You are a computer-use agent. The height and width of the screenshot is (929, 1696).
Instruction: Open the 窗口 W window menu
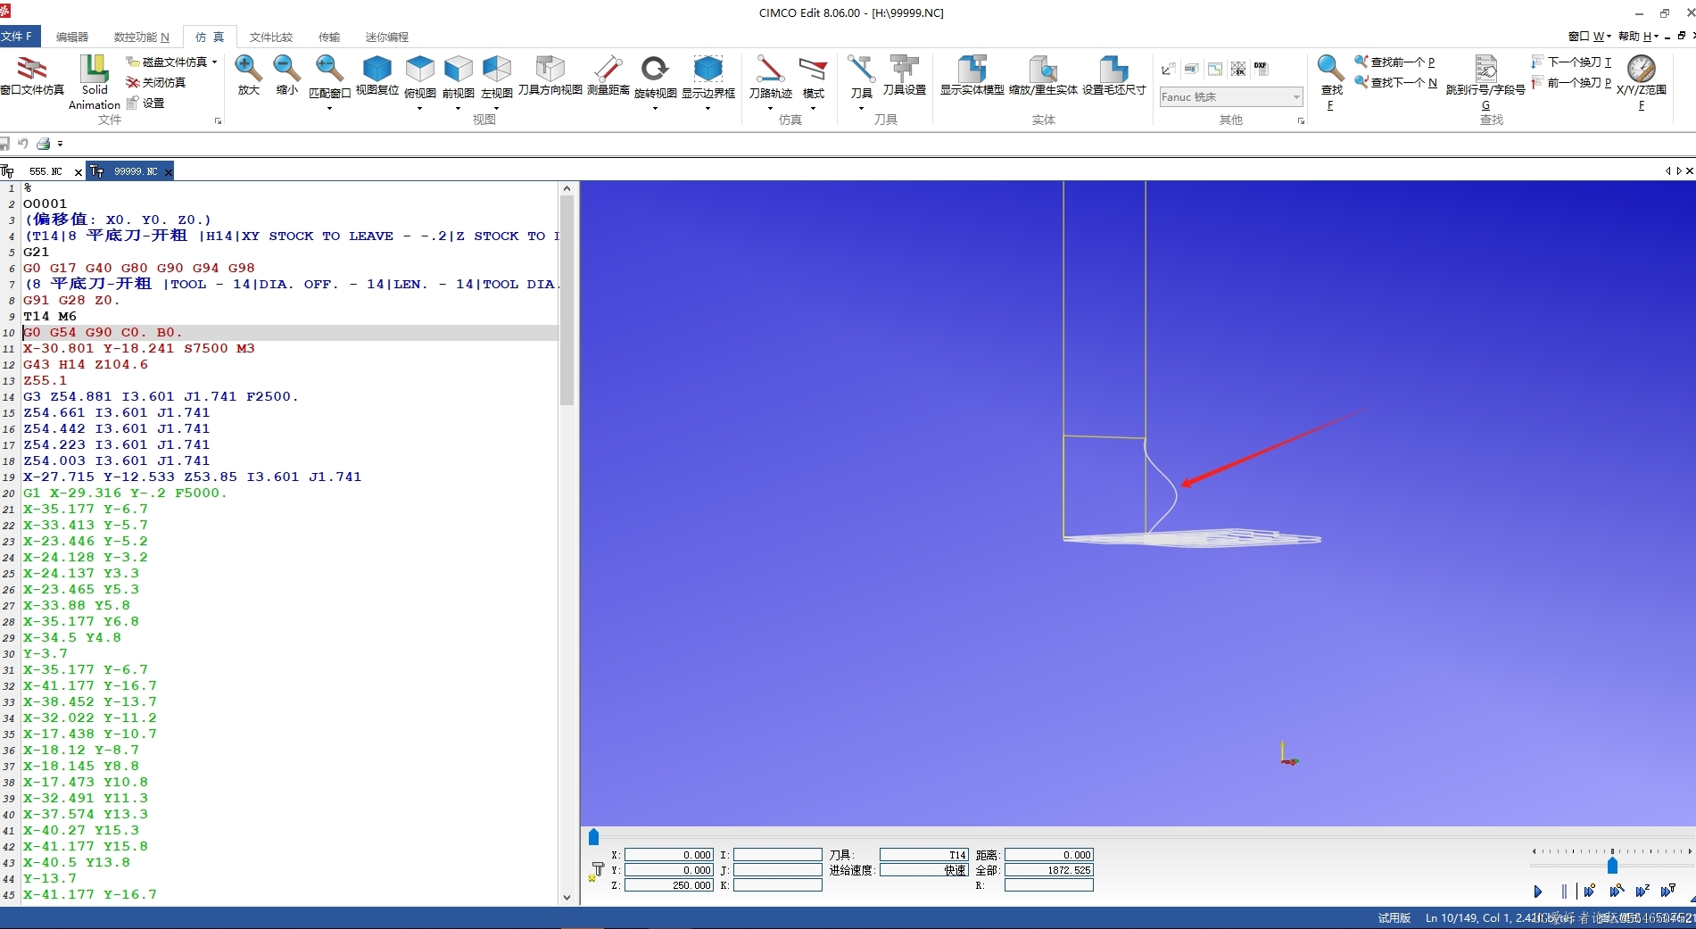1589,36
